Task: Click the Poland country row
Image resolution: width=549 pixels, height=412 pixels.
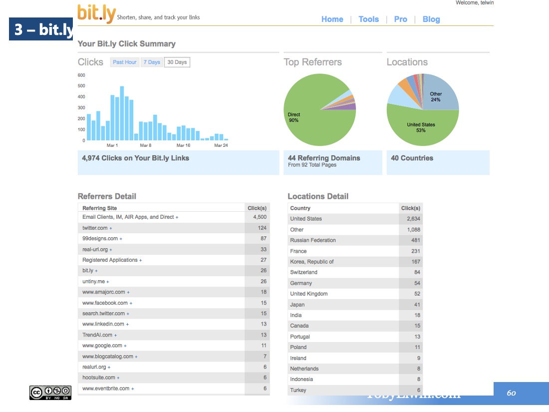Action: click(x=355, y=347)
